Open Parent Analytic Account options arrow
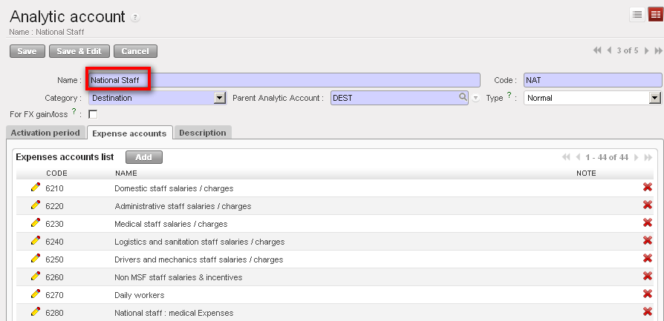664x321 pixels. [x=475, y=98]
